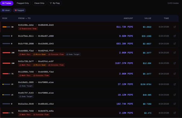Open external link for 37.12M PEPE trade

coord(174,84)
